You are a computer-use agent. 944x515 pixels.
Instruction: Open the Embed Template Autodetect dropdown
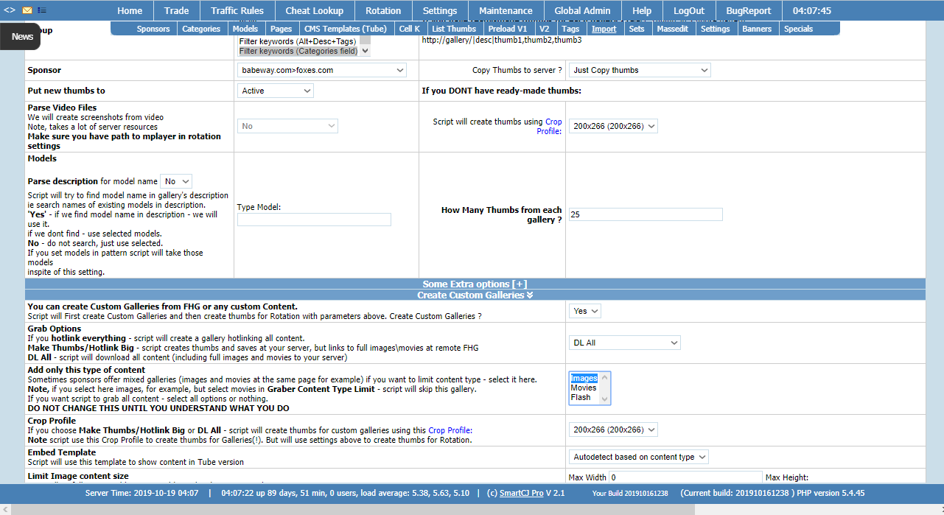639,457
